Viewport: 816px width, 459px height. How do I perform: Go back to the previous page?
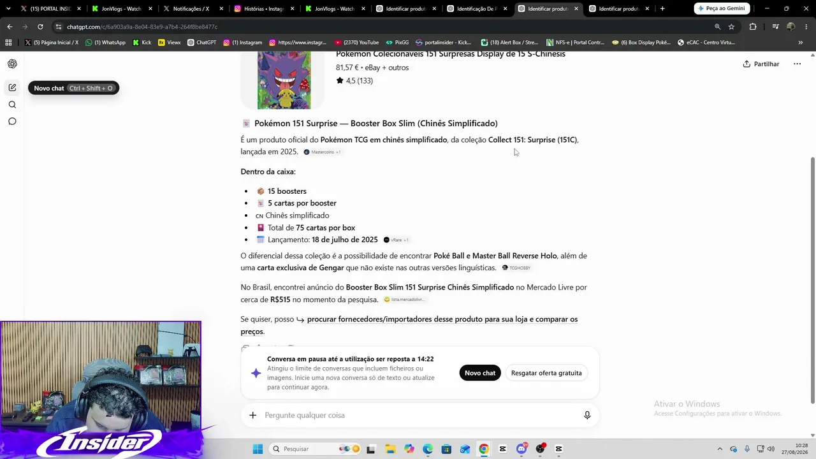[x=10, y=27]
